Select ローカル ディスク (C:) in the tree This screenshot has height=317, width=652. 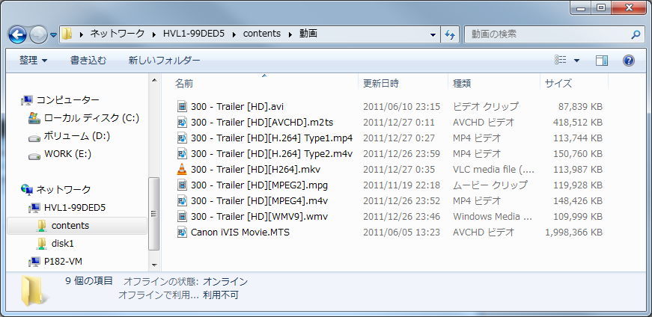click(x=91, y=118)
